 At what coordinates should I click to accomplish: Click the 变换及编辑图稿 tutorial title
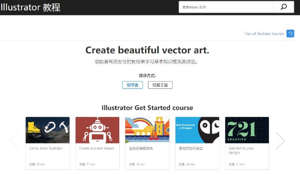(141, 148)
